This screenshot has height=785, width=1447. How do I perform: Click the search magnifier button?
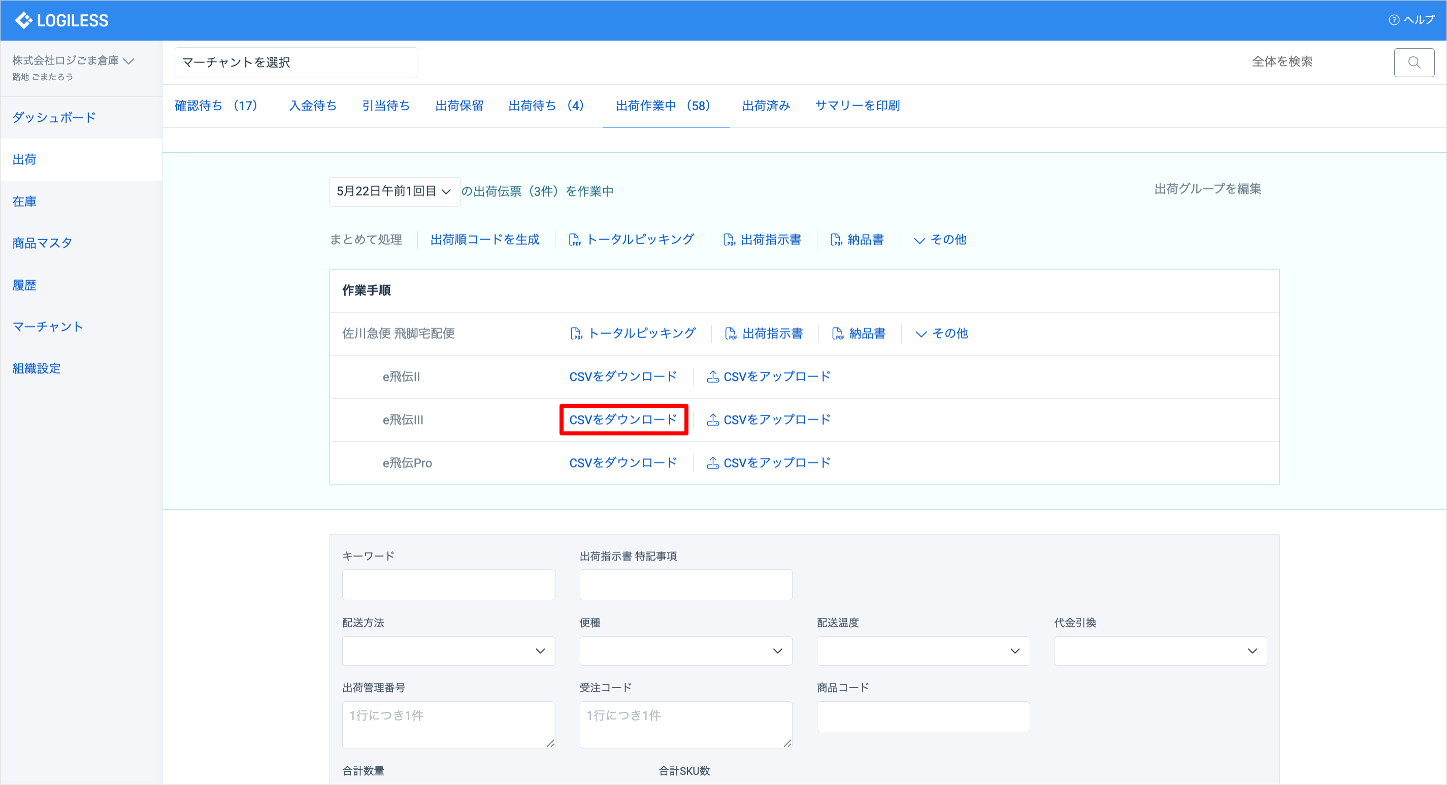point(1414,62)
